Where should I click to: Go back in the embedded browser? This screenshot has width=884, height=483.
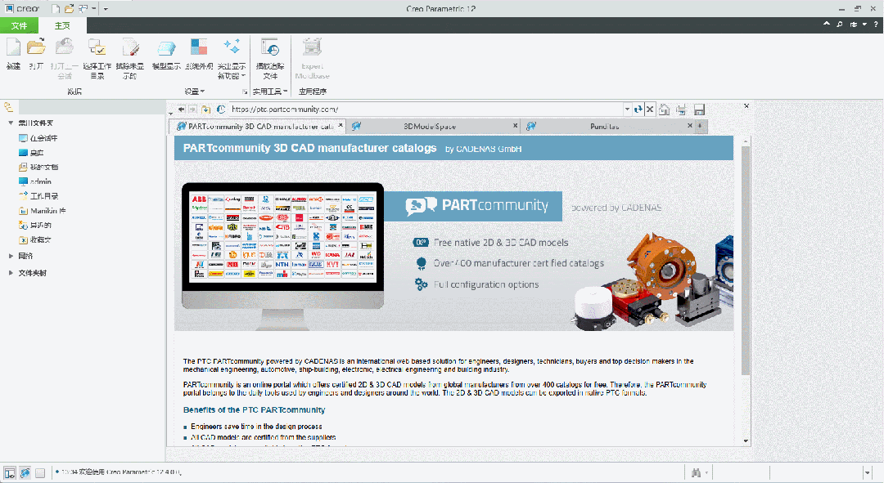pyautogui.click(x=180, y=110)
